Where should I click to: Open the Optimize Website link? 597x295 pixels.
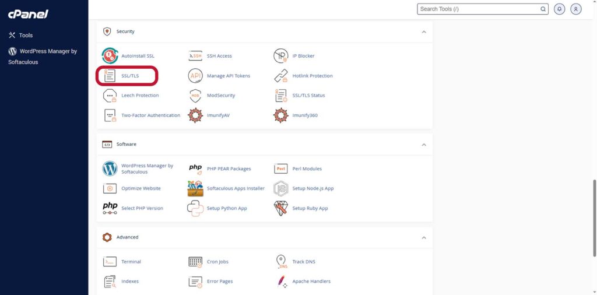pos(141,188)
